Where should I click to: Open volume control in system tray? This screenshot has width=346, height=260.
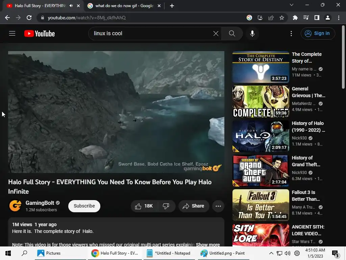tap(287, 253)
